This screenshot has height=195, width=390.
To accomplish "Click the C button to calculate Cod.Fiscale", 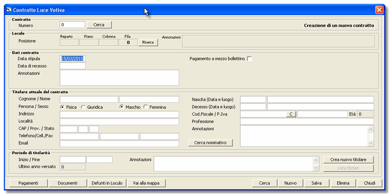I will coord(291,114).
